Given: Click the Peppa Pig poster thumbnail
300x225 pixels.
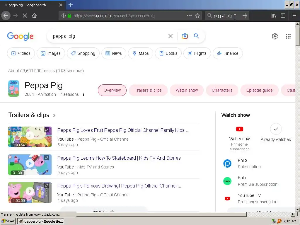Looking at the screenshot, I should pos(13,88).
